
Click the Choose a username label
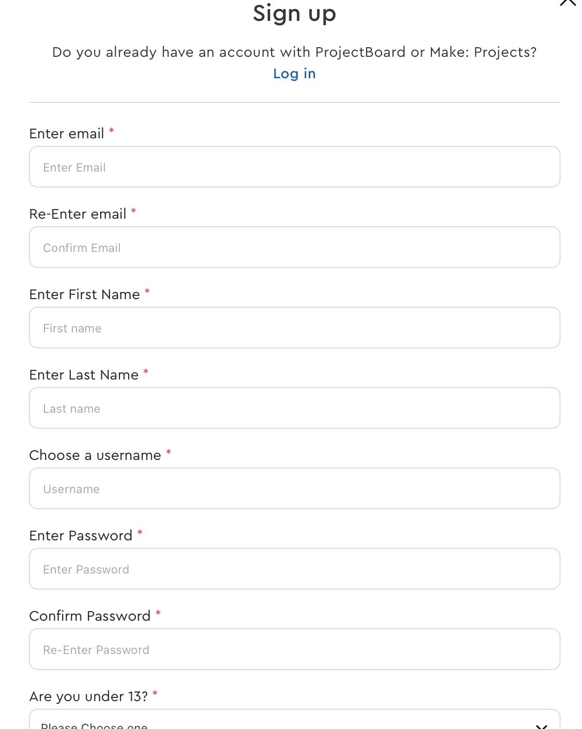(x=95, y=455)
